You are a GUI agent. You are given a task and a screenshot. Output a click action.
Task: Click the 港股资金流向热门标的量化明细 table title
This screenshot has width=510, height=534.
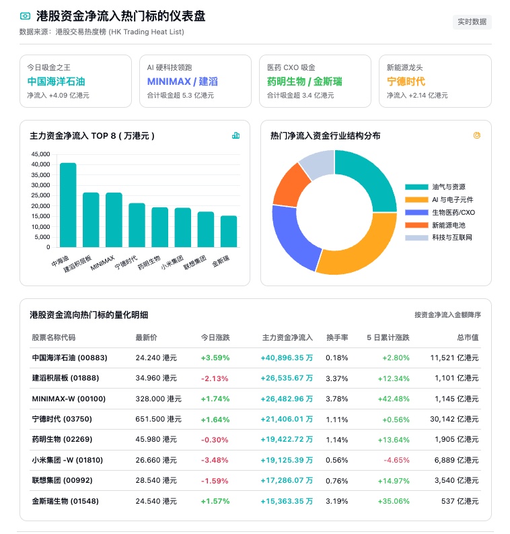click(89, 314)
